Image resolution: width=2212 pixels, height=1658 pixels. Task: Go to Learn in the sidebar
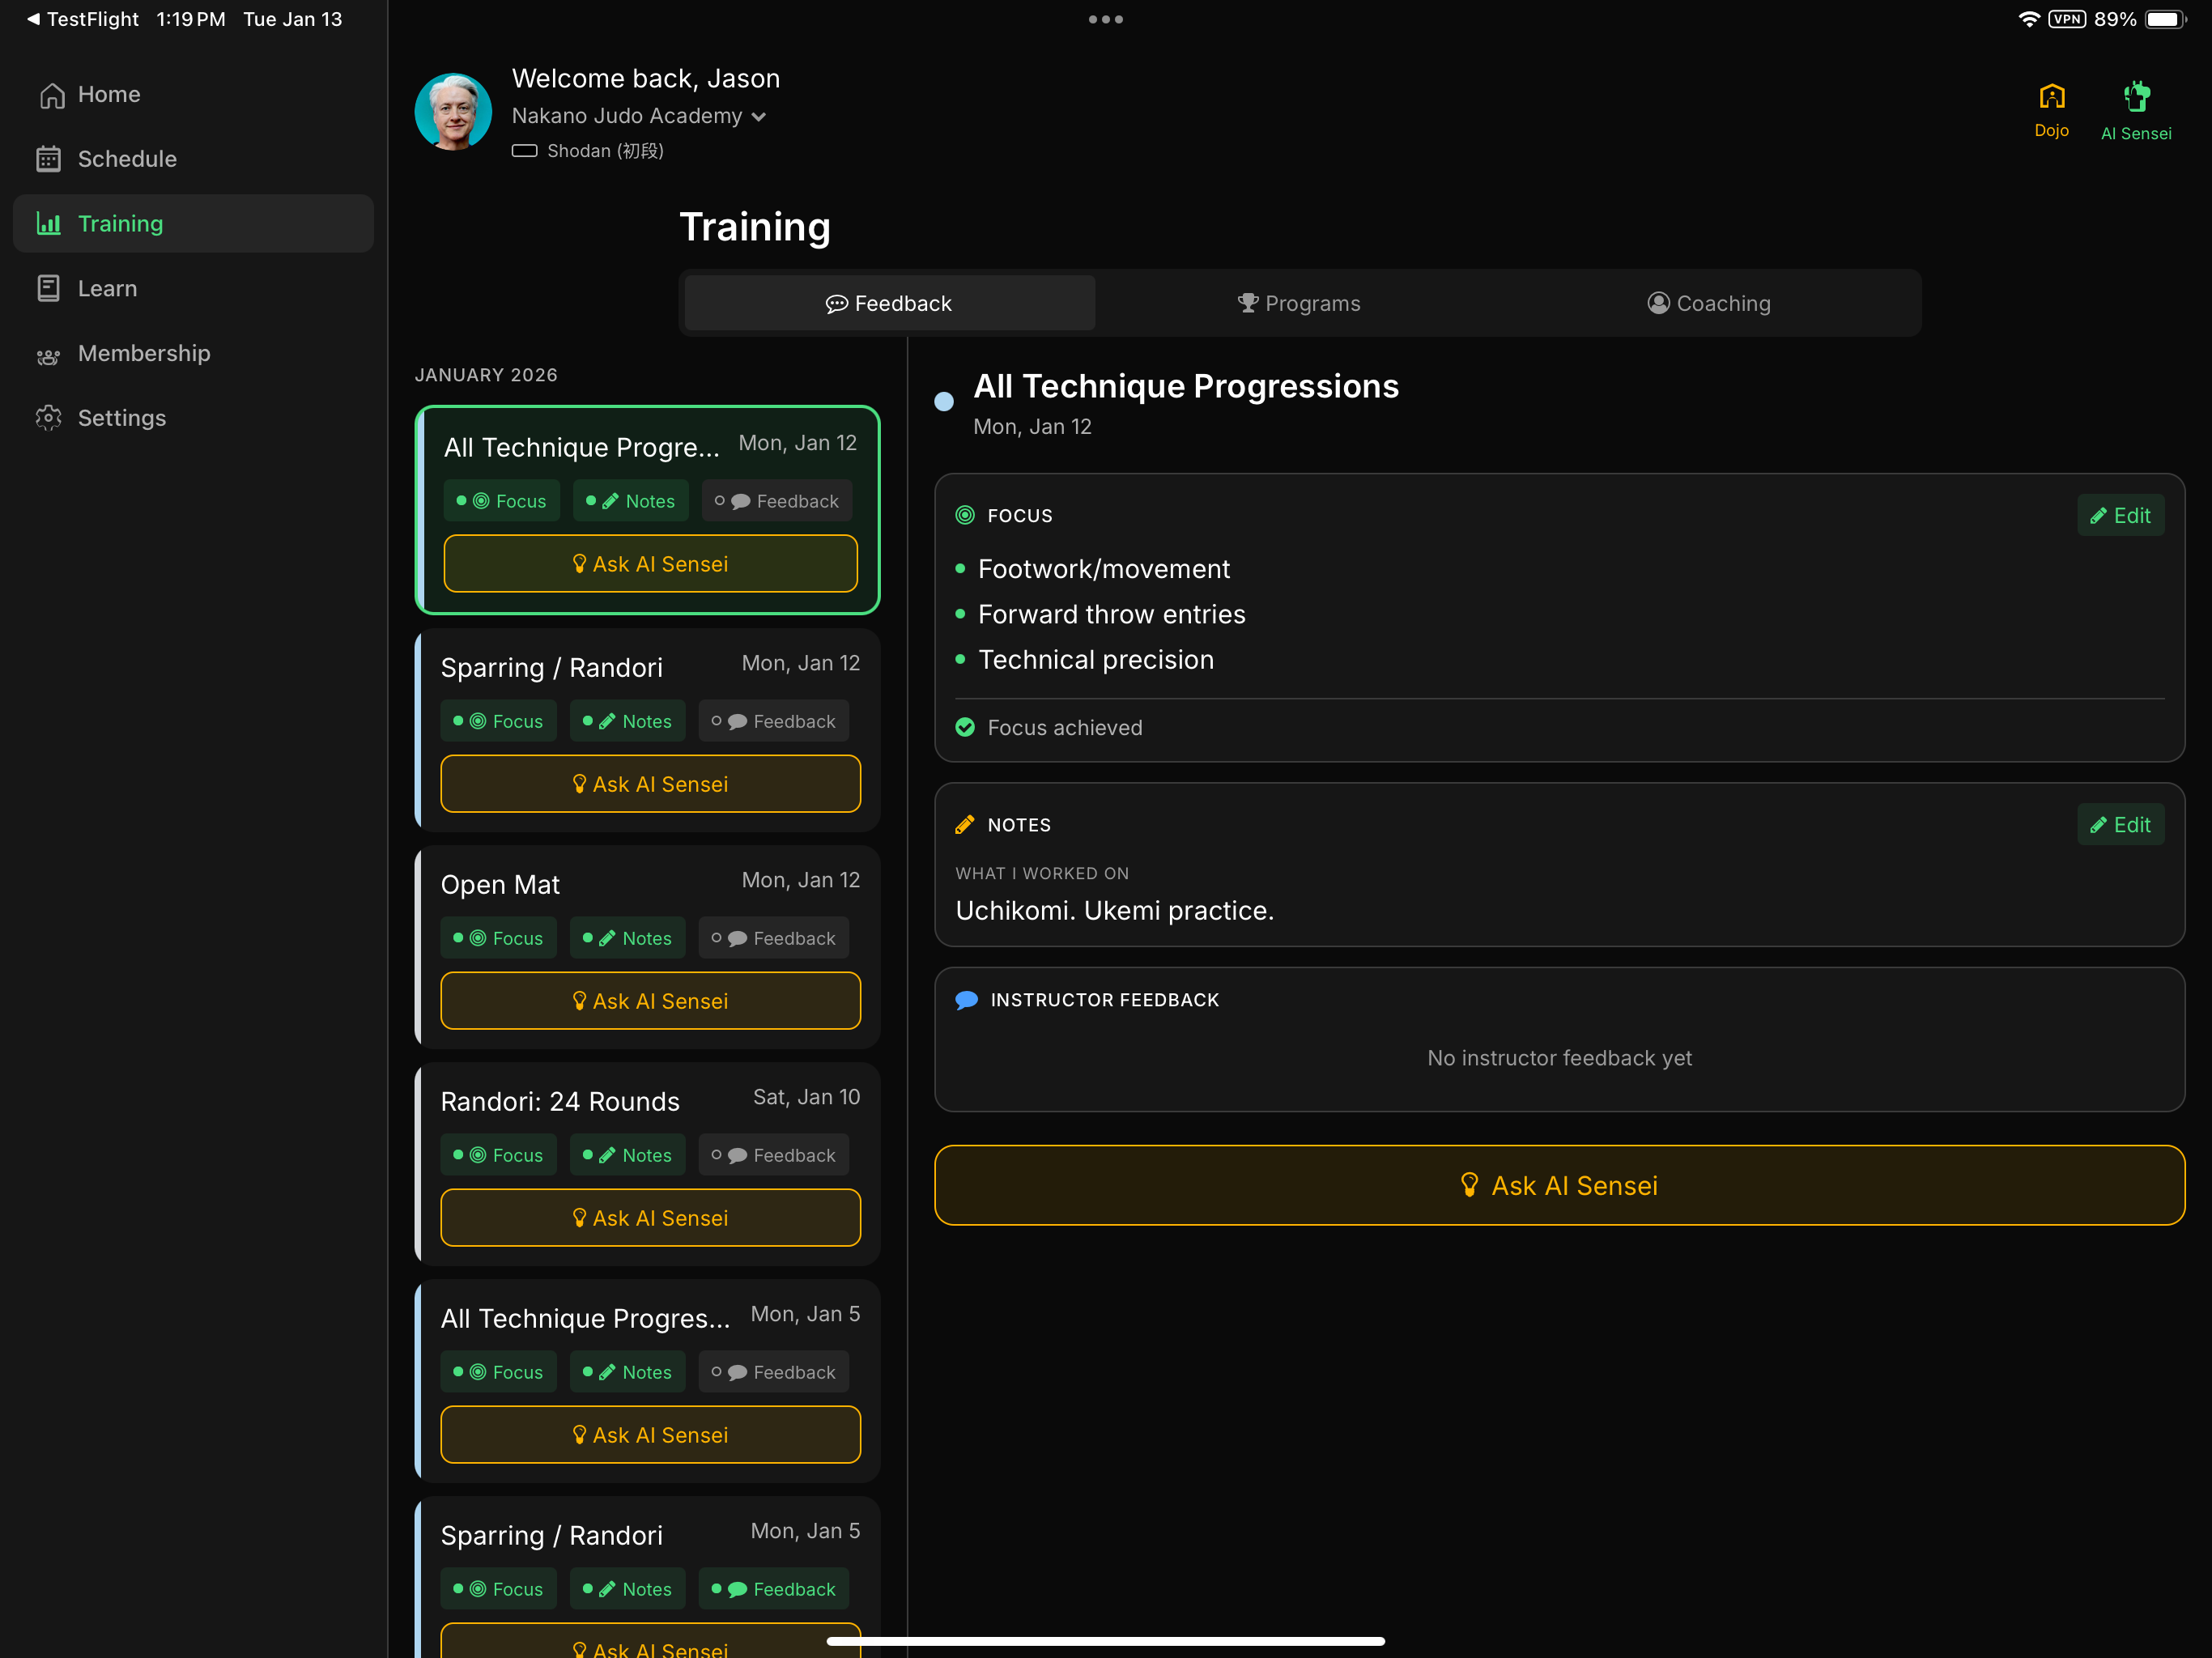coord(193,288)
